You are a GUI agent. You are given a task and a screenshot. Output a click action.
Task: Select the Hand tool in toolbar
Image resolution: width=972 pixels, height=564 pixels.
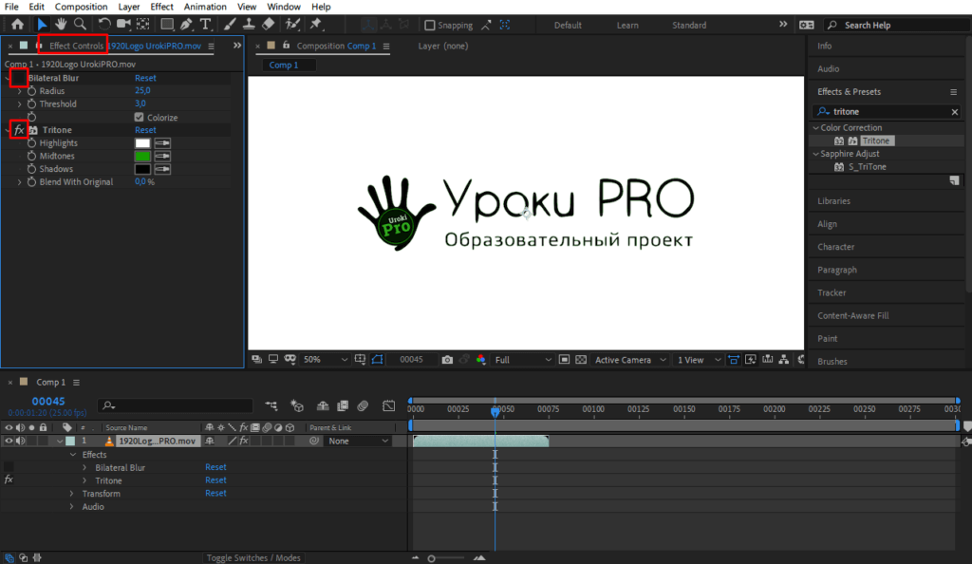62,25
